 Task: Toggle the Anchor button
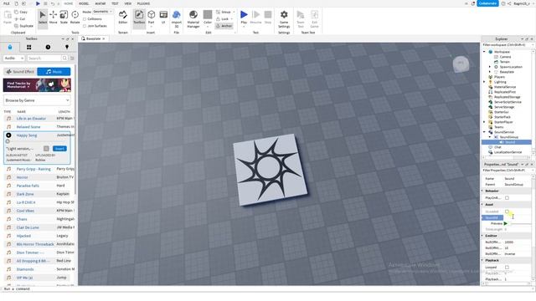pyautogui.click(x=224, y=26)
